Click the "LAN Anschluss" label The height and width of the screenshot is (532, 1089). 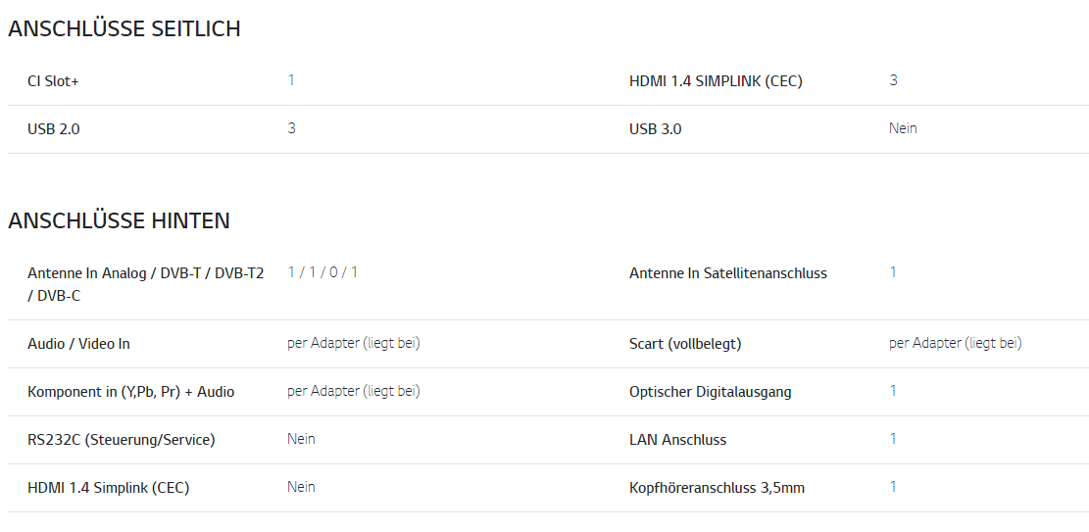[677, 440]
